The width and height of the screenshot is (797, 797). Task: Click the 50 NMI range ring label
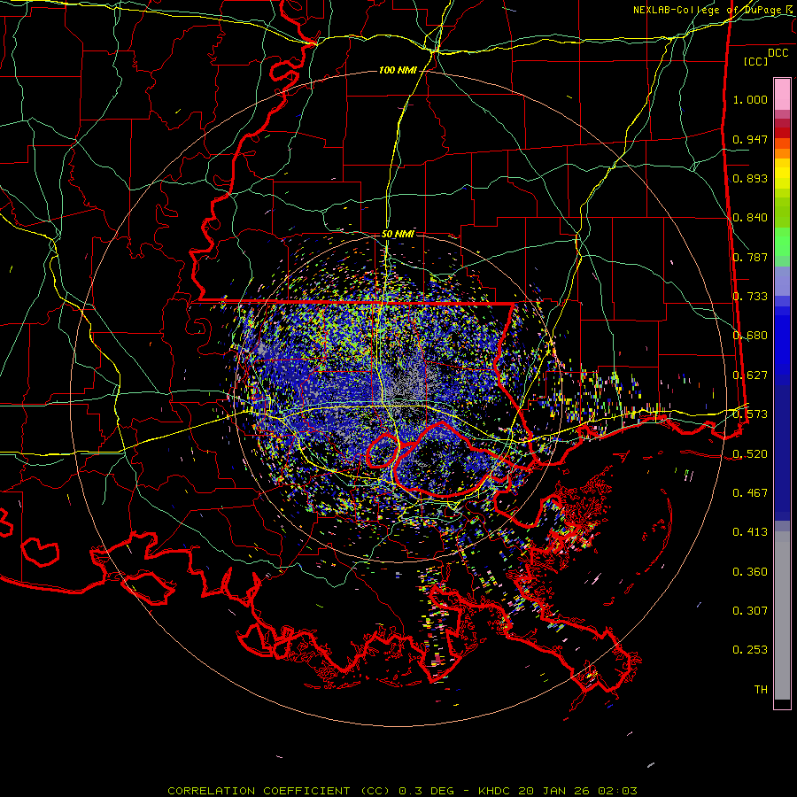(x=398, y=235)
